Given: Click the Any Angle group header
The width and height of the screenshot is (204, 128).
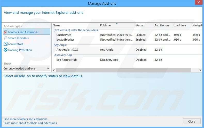Looking at the screenshot, I should [x=60, y=45].
